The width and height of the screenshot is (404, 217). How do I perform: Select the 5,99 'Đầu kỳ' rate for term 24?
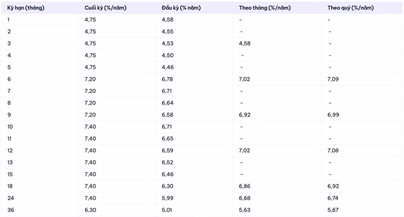click(168, 198)
